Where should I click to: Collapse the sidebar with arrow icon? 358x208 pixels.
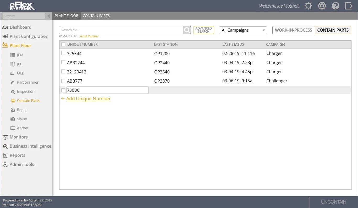[48, 16]
